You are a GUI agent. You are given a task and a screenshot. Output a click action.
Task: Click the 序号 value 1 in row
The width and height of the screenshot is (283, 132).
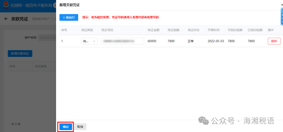click(x=62, y=41)
